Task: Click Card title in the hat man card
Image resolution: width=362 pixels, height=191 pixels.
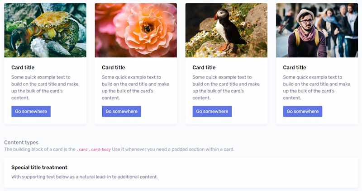Action: click(294, 68)
